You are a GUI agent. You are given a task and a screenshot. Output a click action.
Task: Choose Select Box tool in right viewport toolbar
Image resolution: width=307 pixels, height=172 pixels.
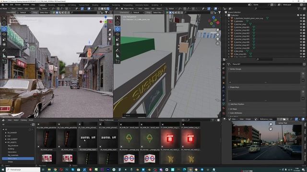(118, 18)
